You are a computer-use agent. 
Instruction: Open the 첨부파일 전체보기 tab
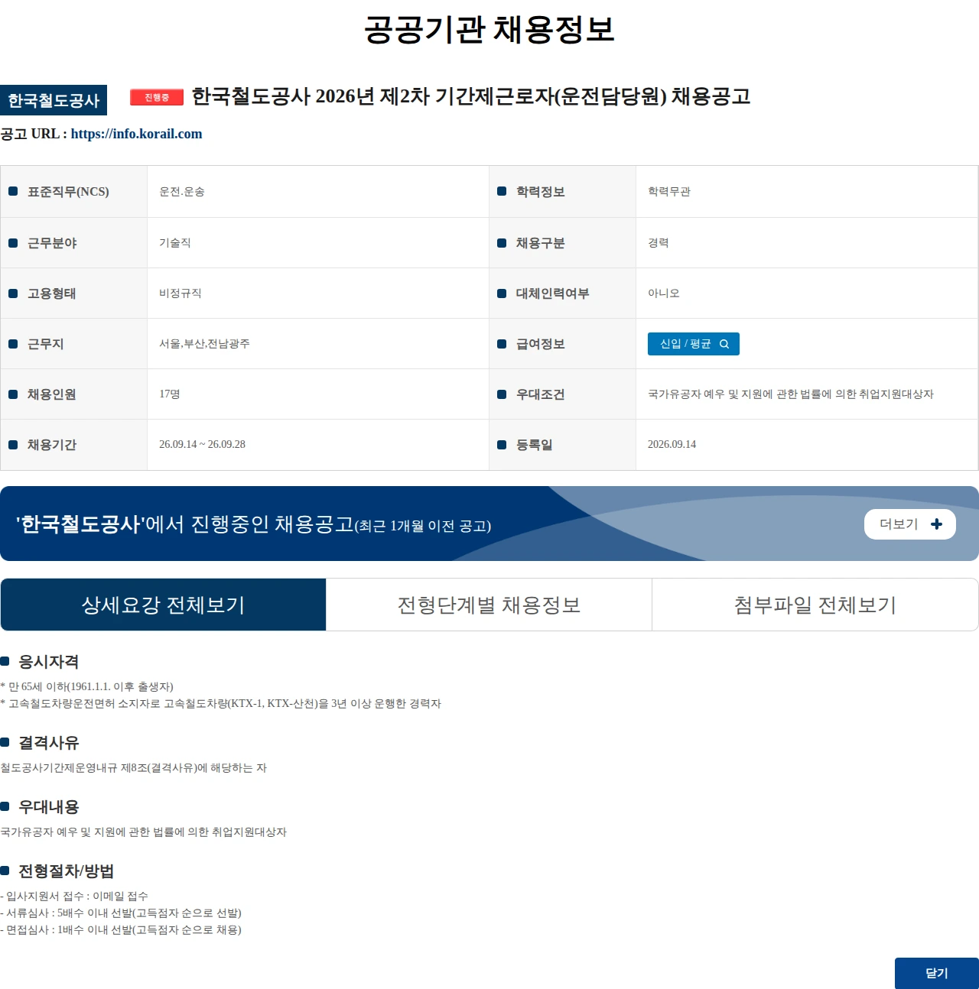pyautogui.click(x=815, y=605)
